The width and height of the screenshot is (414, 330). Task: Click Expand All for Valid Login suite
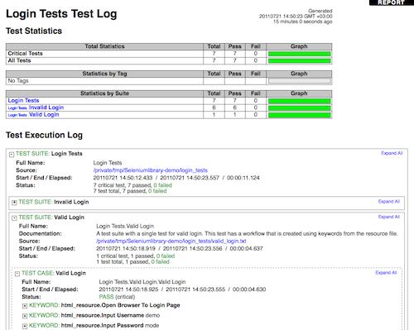point(389,217)
